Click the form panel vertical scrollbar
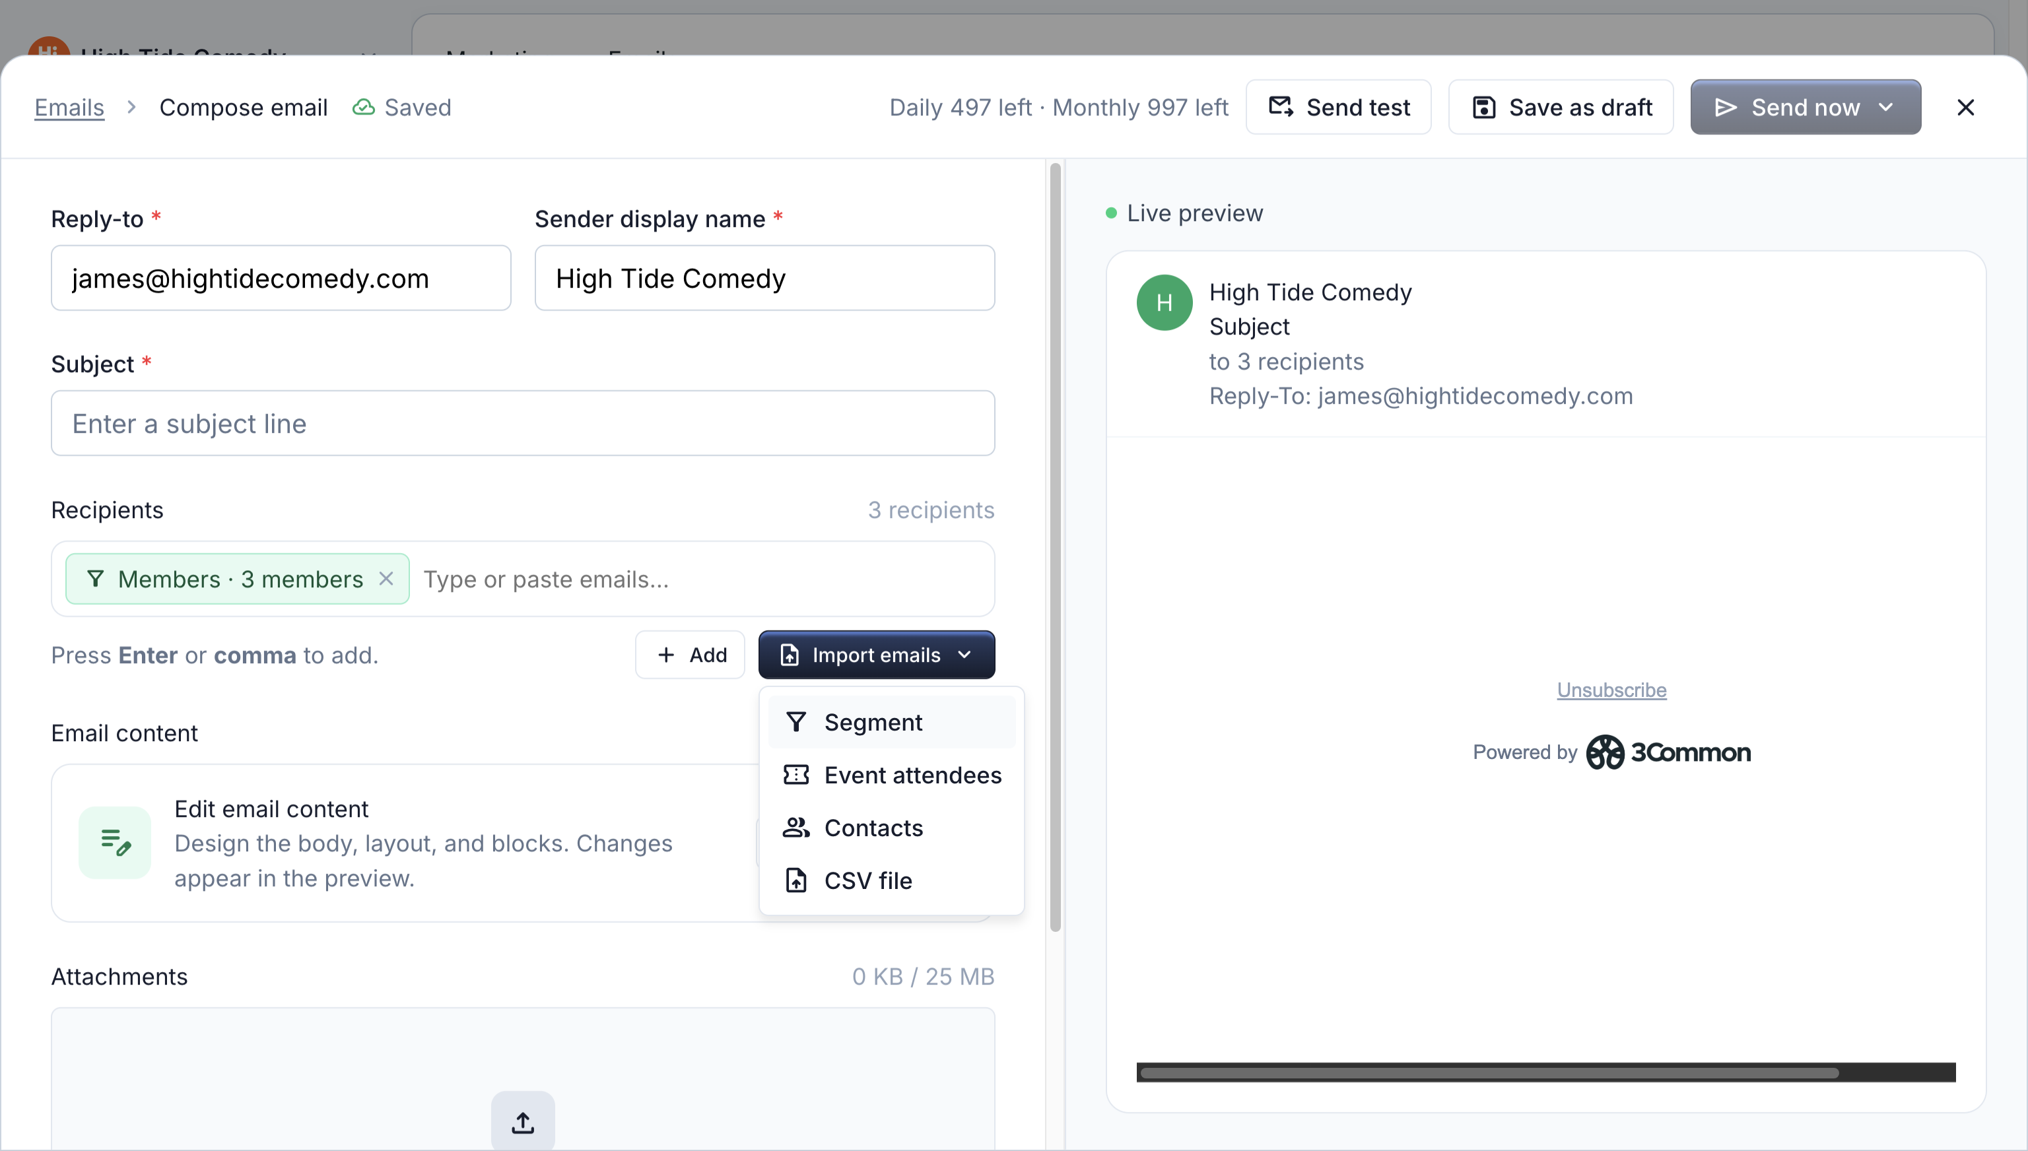 pyautogui.click(x=1055, y=546)
